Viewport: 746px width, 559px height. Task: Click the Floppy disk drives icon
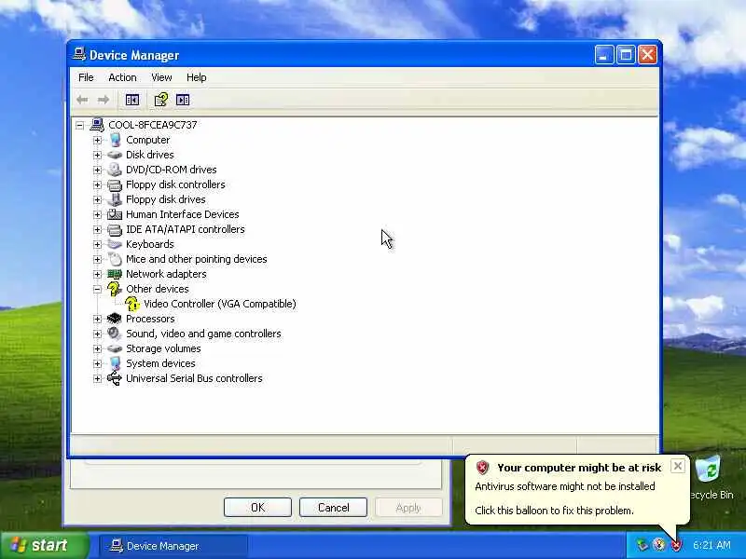115,199
